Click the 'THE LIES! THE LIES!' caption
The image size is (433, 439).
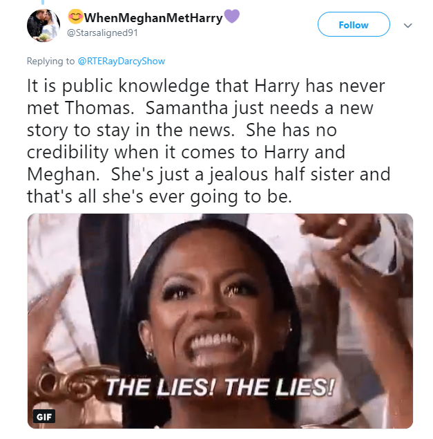point(220,387)
